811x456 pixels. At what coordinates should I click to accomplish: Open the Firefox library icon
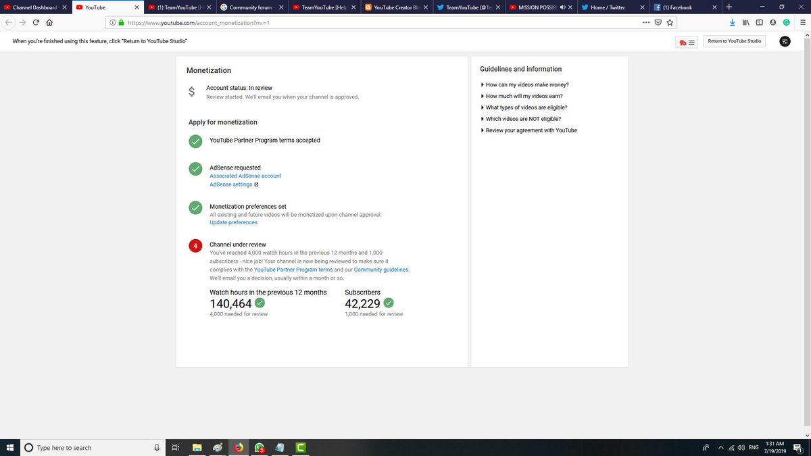click(x=746, y=22)
